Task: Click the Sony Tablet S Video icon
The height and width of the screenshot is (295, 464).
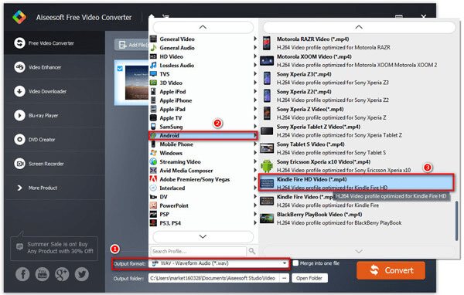Action: [267, 148]
